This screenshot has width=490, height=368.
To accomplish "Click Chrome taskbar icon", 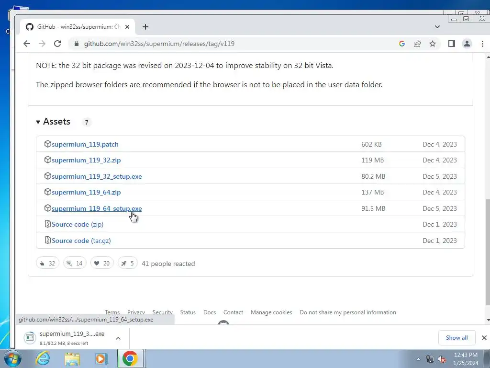I will [x=130, y=358].
